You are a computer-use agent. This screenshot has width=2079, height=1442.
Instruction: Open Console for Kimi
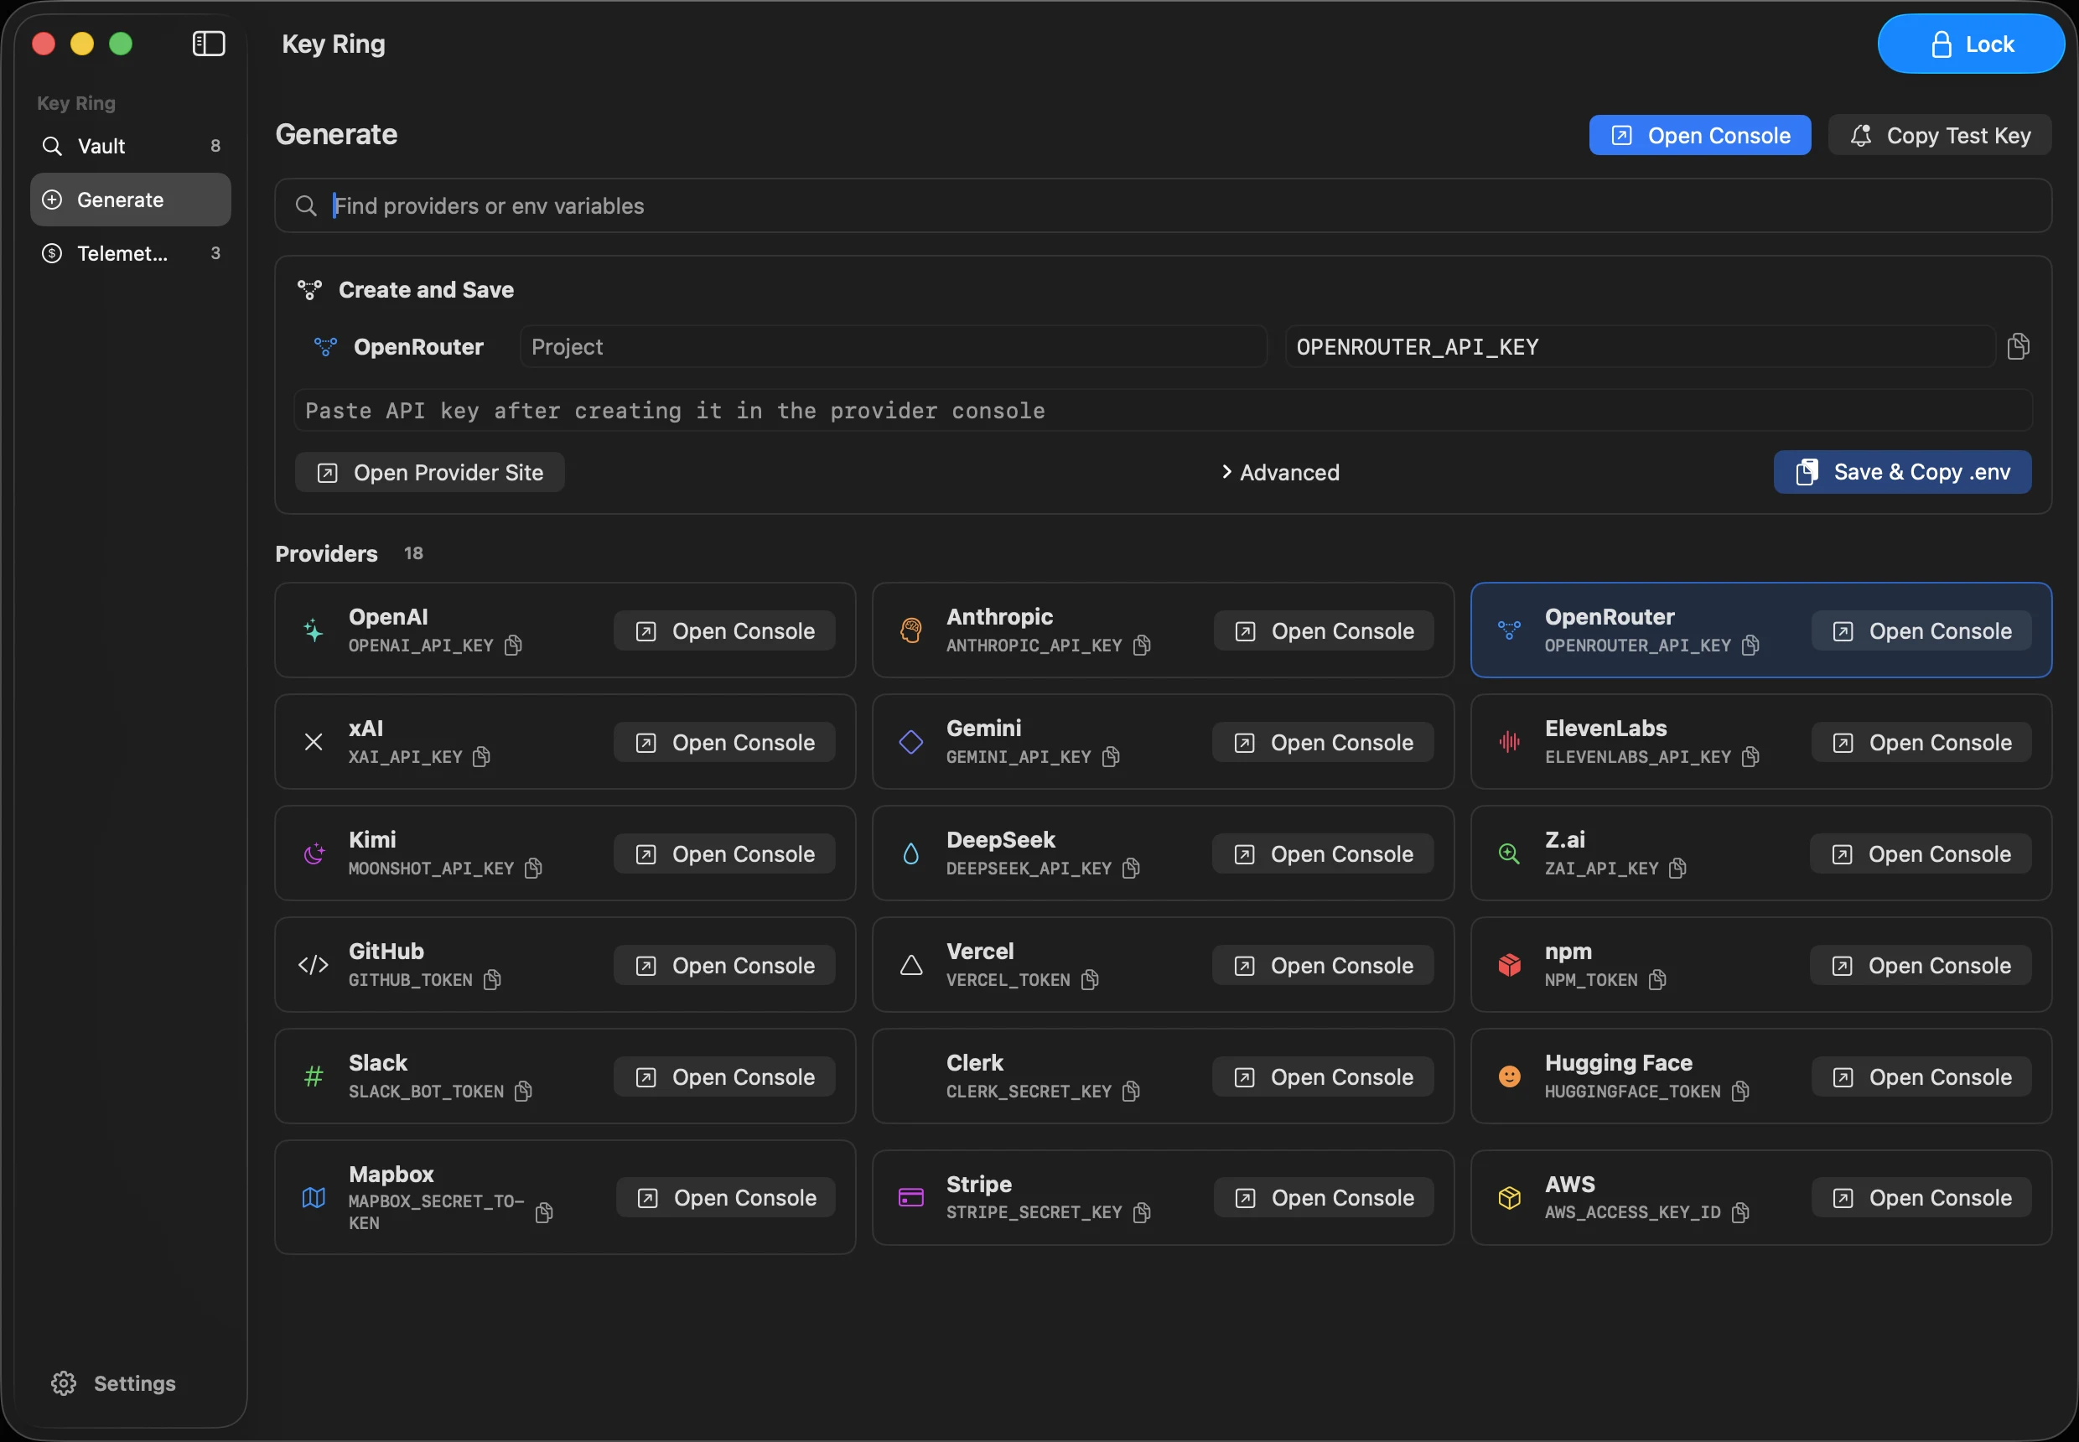click(724, 853)
